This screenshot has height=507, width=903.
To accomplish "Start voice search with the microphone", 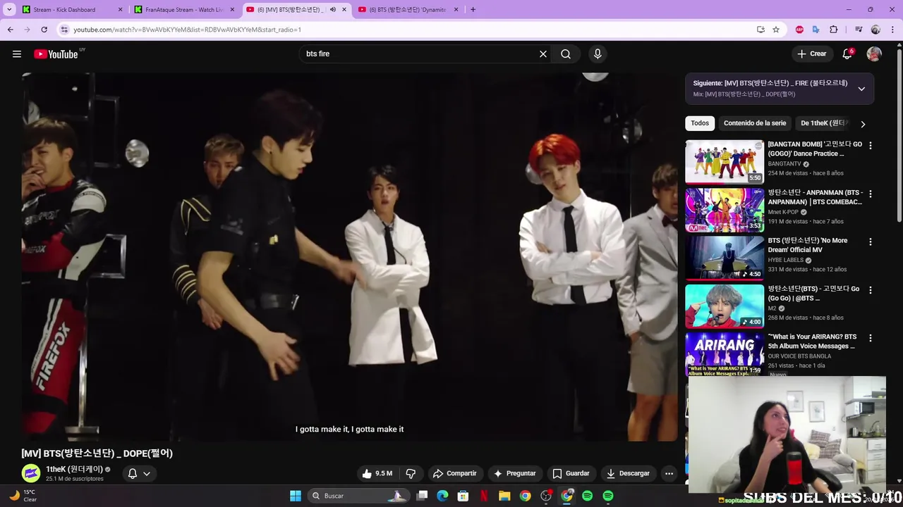I will tap(598, 54).
